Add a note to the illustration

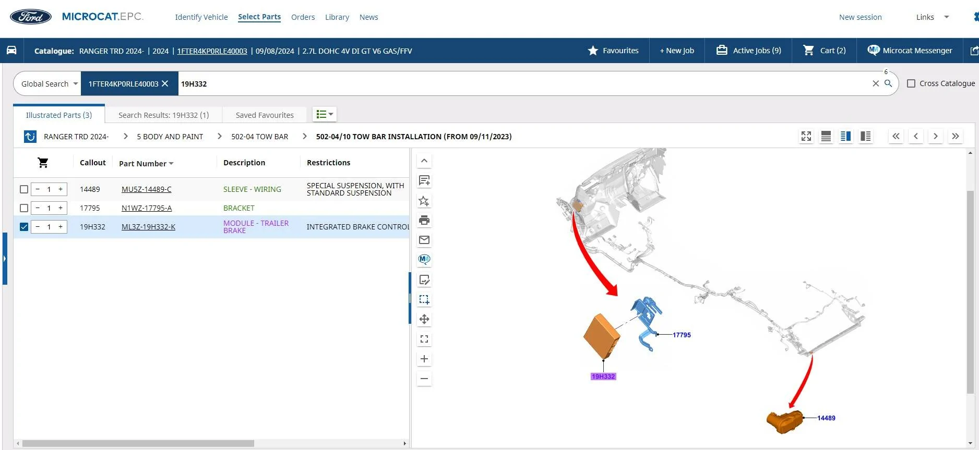(x=424, y=181)
